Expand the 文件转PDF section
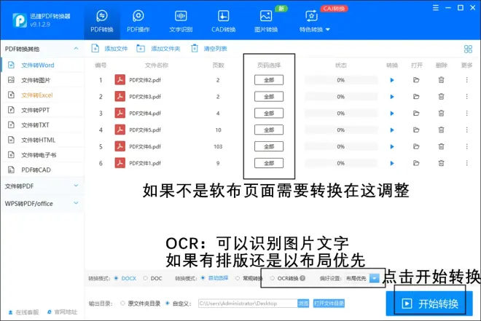The image size is (481, 321). coord(42,186)
